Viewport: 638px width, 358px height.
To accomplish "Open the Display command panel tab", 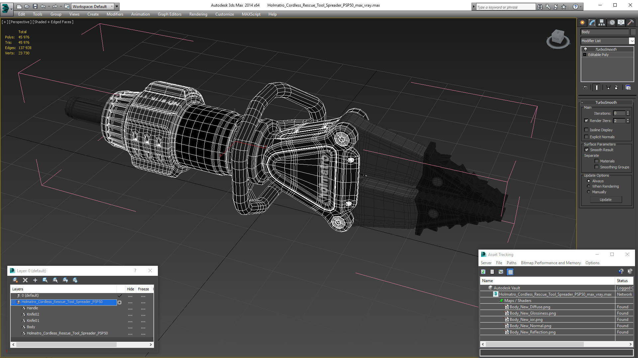I will [x=621, y=23].
